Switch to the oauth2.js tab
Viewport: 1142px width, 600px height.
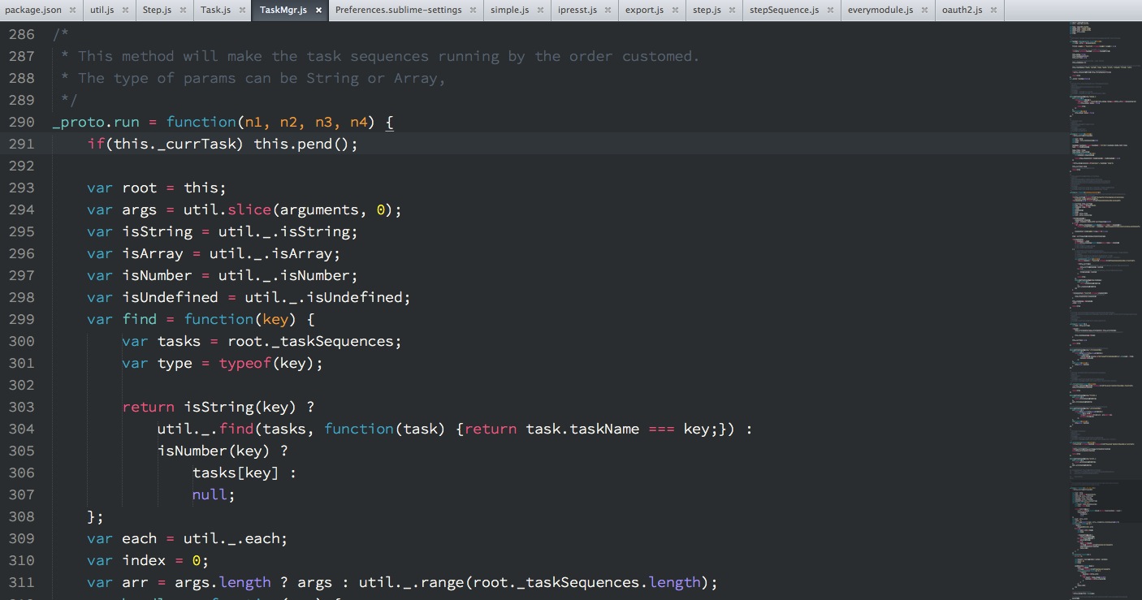(962, 11)
